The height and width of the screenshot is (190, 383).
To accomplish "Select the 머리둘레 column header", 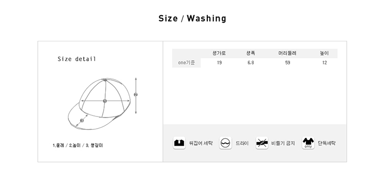I will point(287,53).
